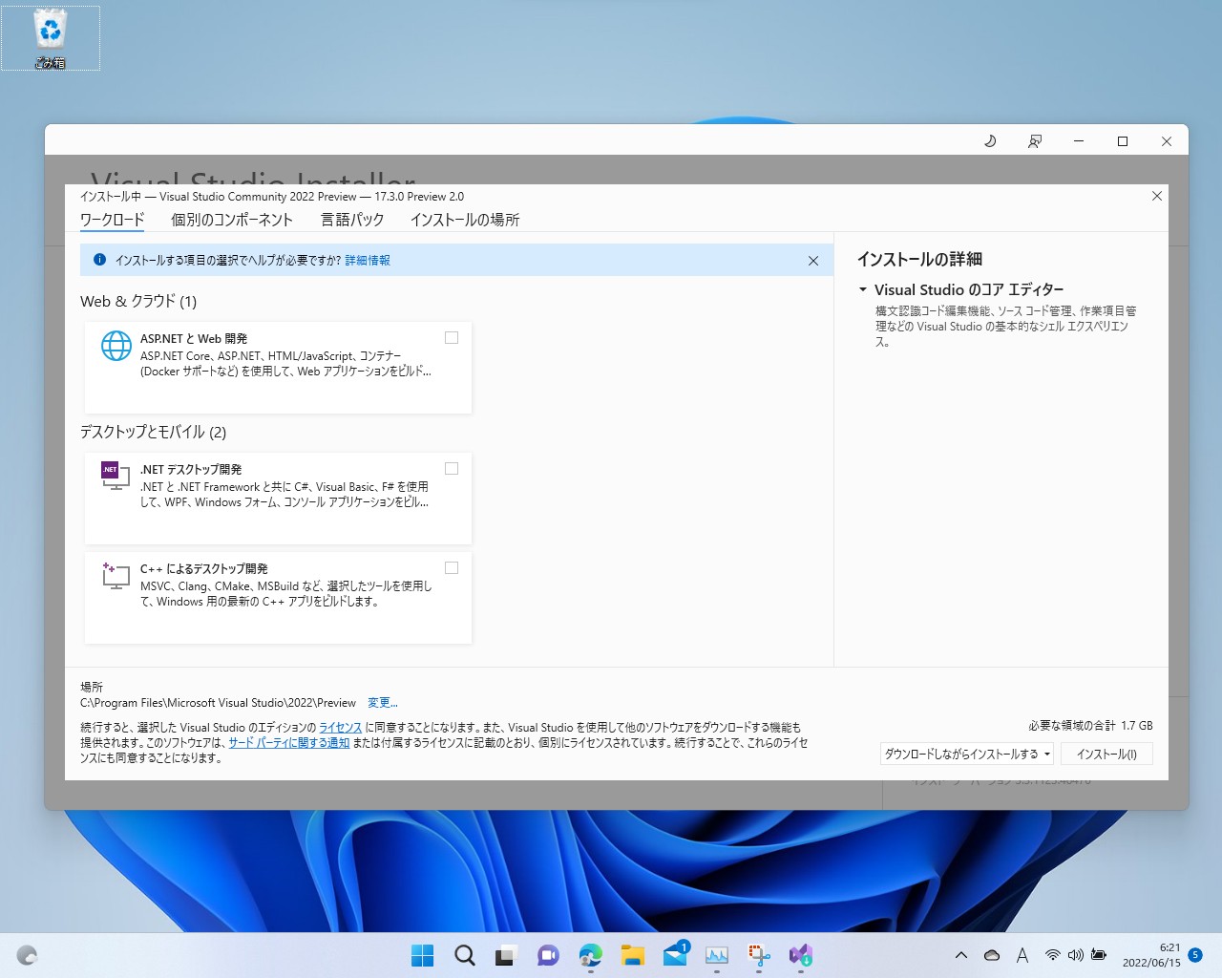1222x978 pixels.
Task: Select the C++ によるデスクトップ開発 checkbox
Action: (x=451, y=567)
